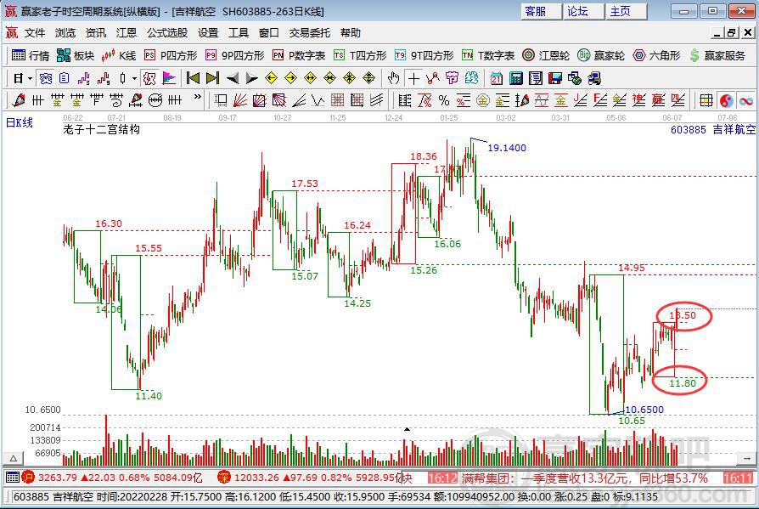
Task: Open the 交易委托 menu
Action: [x=310, y=33]
